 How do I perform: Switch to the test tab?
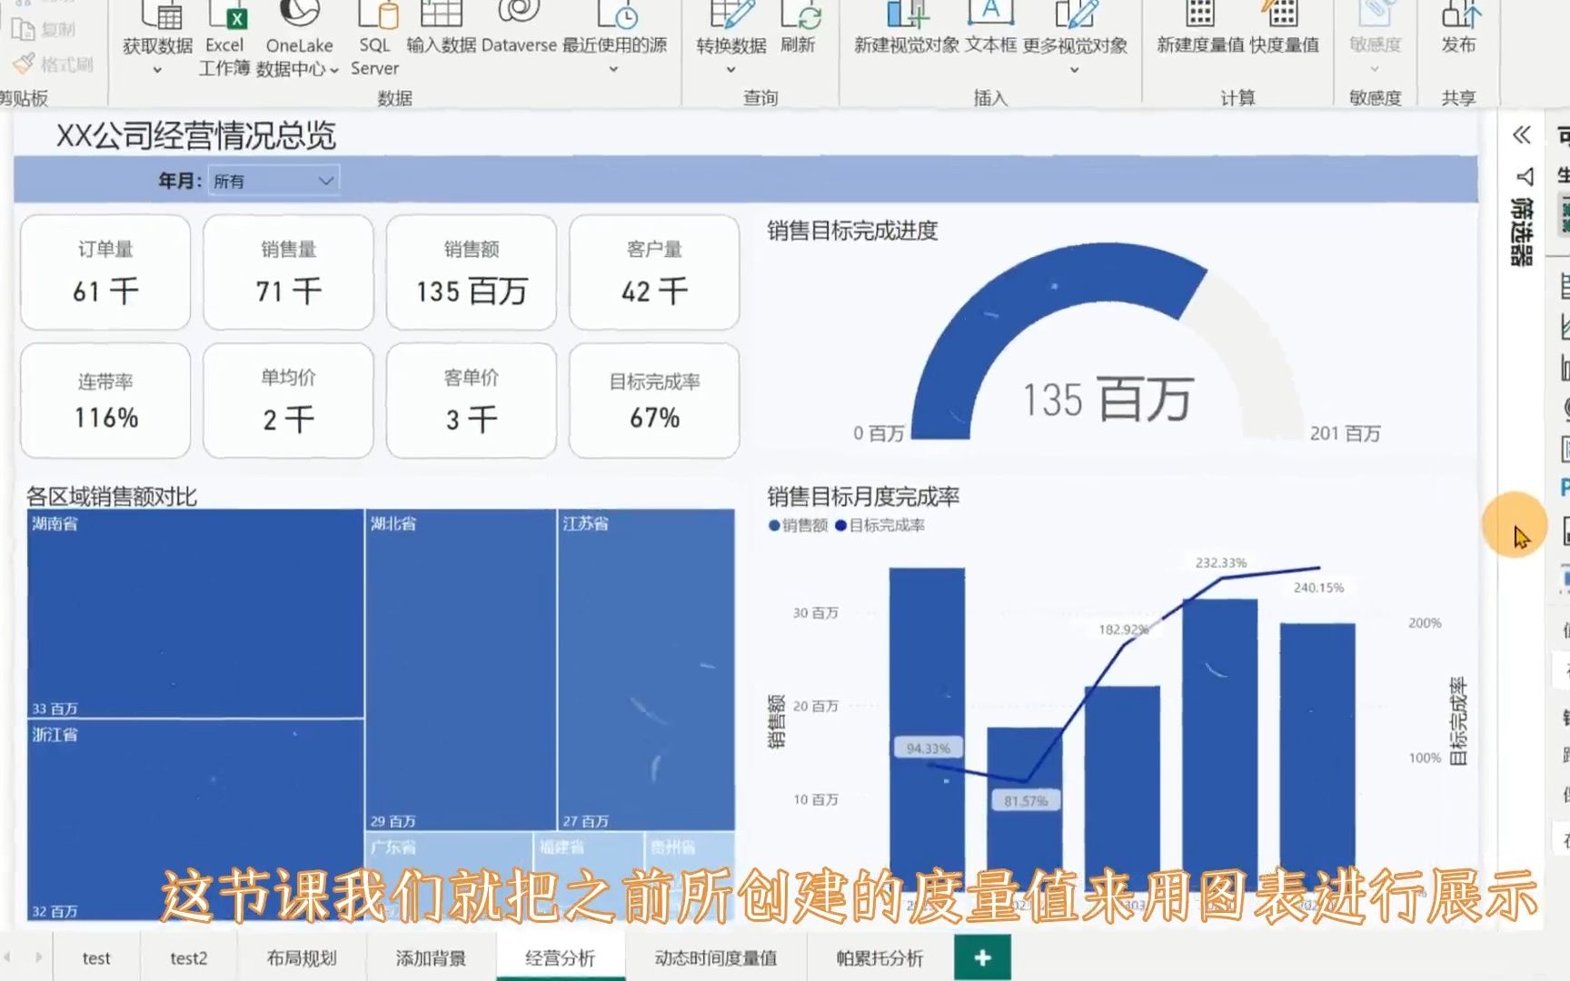(96, 958)
